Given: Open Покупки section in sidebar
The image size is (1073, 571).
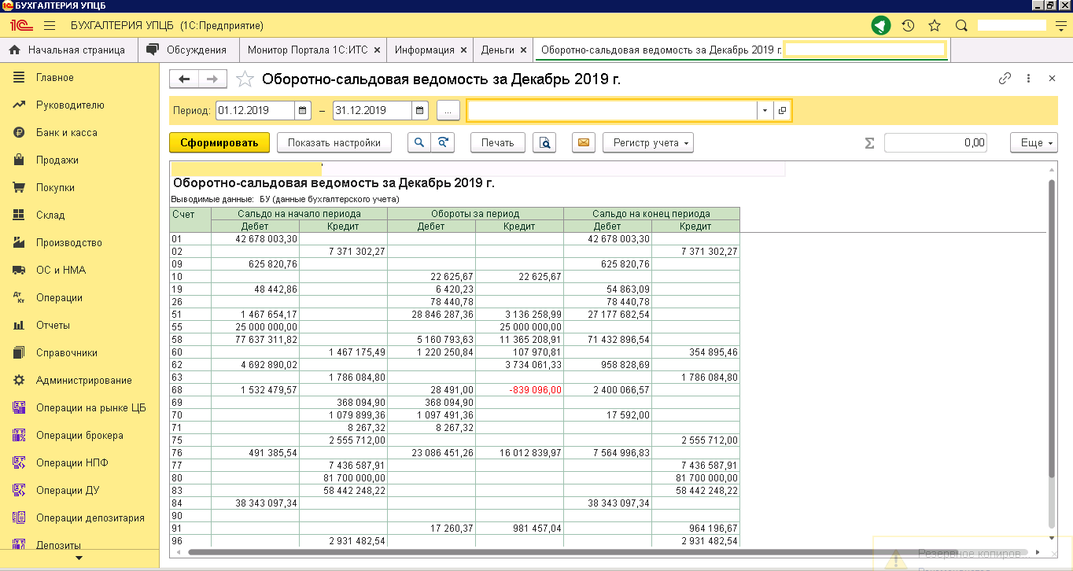Looking at the screenshot, I should point(79,187).
